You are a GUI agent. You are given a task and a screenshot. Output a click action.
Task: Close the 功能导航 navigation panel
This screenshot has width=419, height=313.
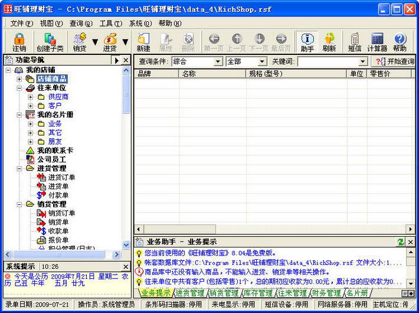126,60
